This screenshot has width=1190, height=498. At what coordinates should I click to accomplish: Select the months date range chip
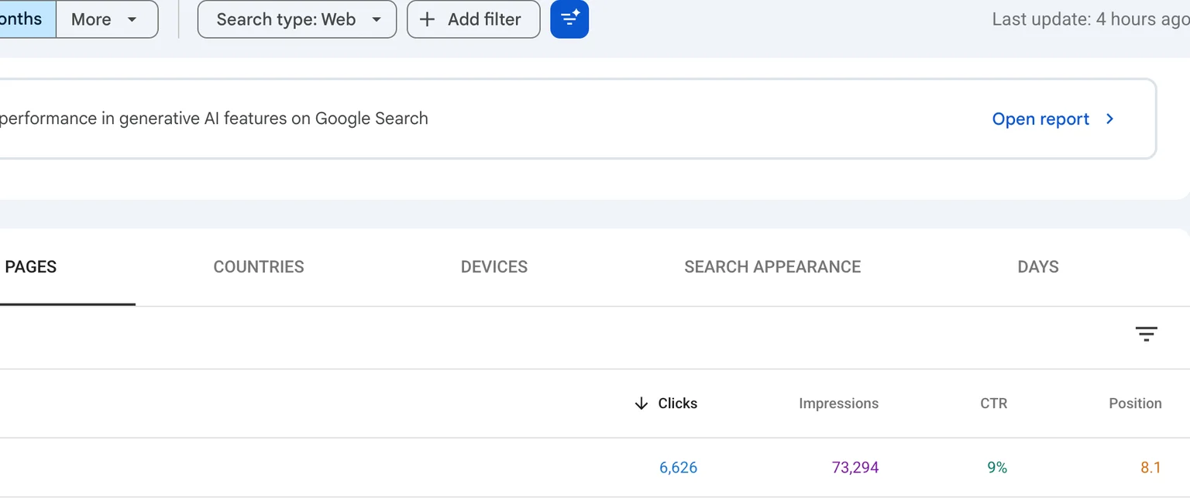[x=28, y=19]
